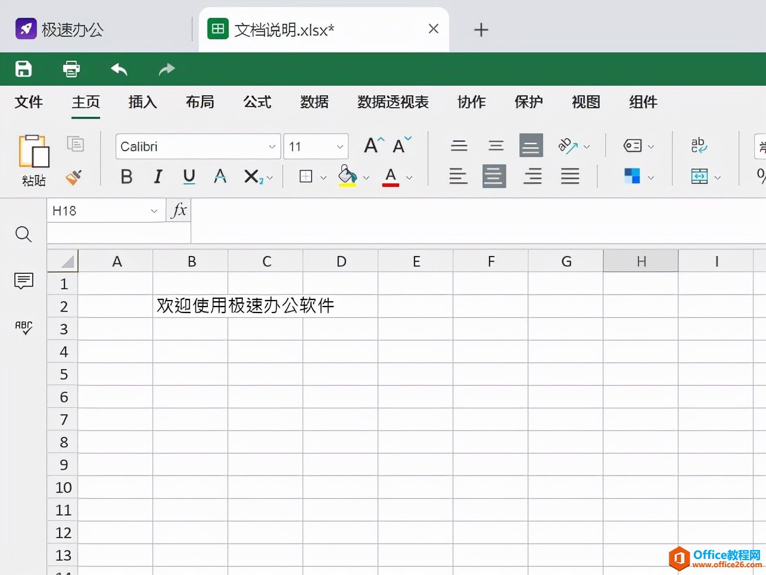Toggle Underline formatting
The height and width of the screenshot is (575, 766).
[189, 177]
